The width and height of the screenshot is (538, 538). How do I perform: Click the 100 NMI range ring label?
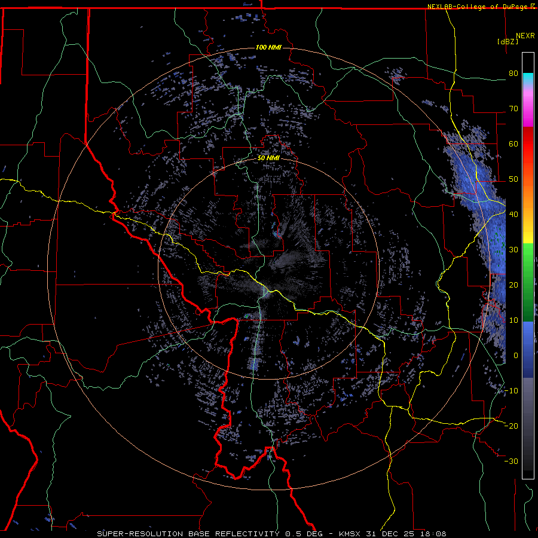(x=268, y=47)
